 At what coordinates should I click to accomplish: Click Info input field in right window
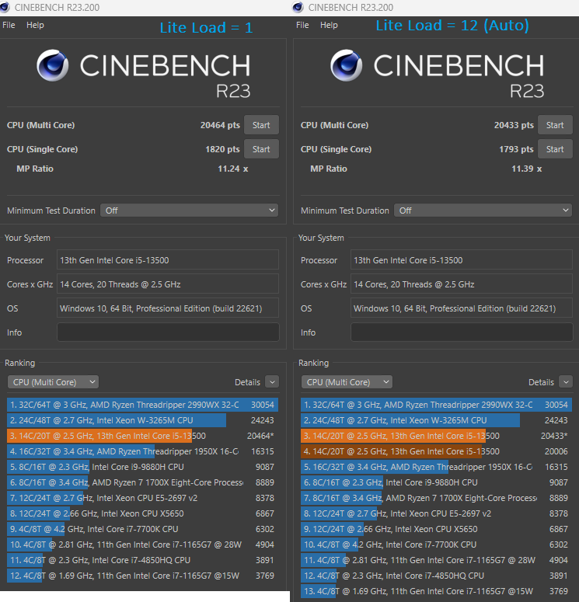pyautogui.click(x=462, y=332)
